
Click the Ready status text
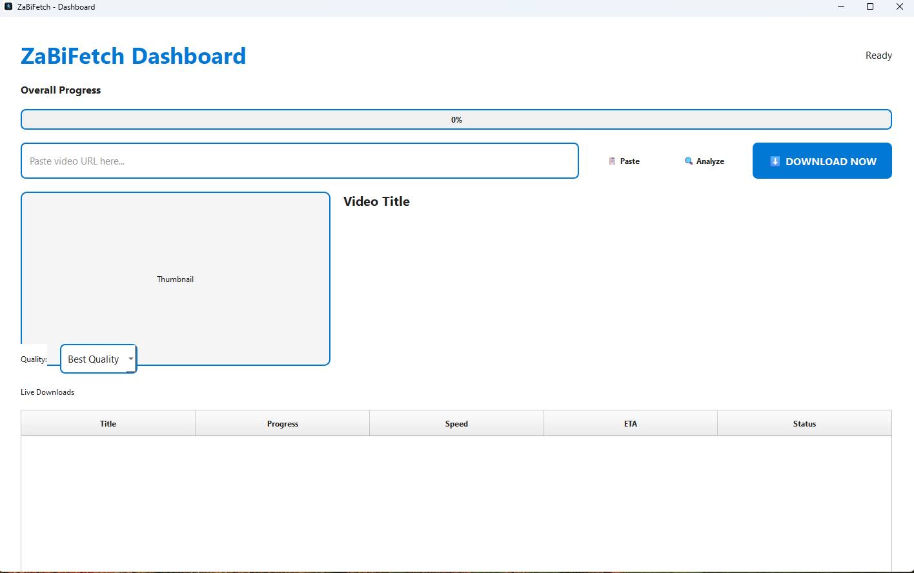pyautogui.click(x=878, y=55)
